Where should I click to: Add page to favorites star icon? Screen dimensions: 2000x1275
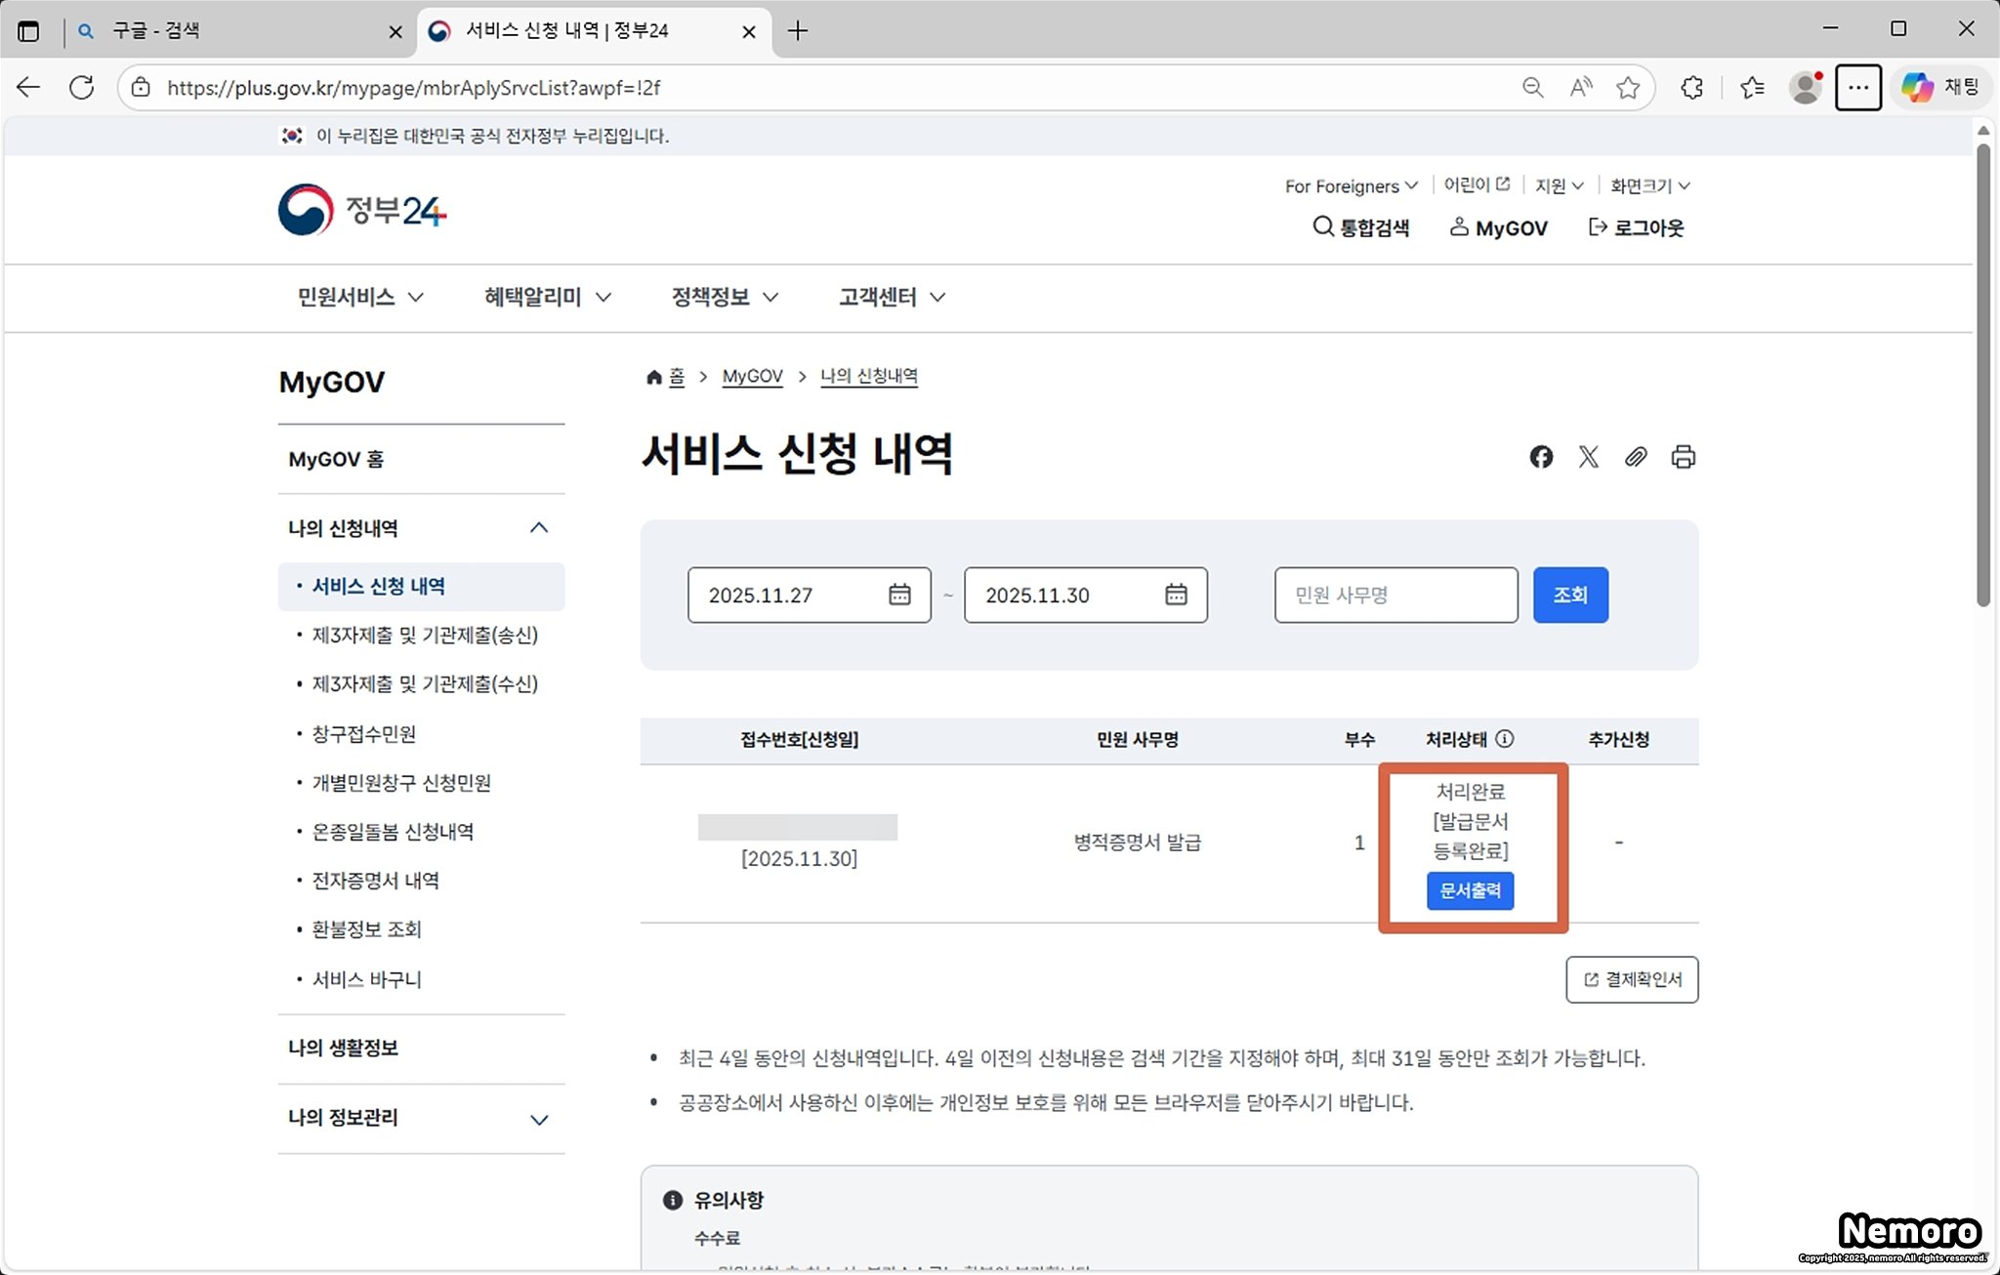click(1628, 88)
